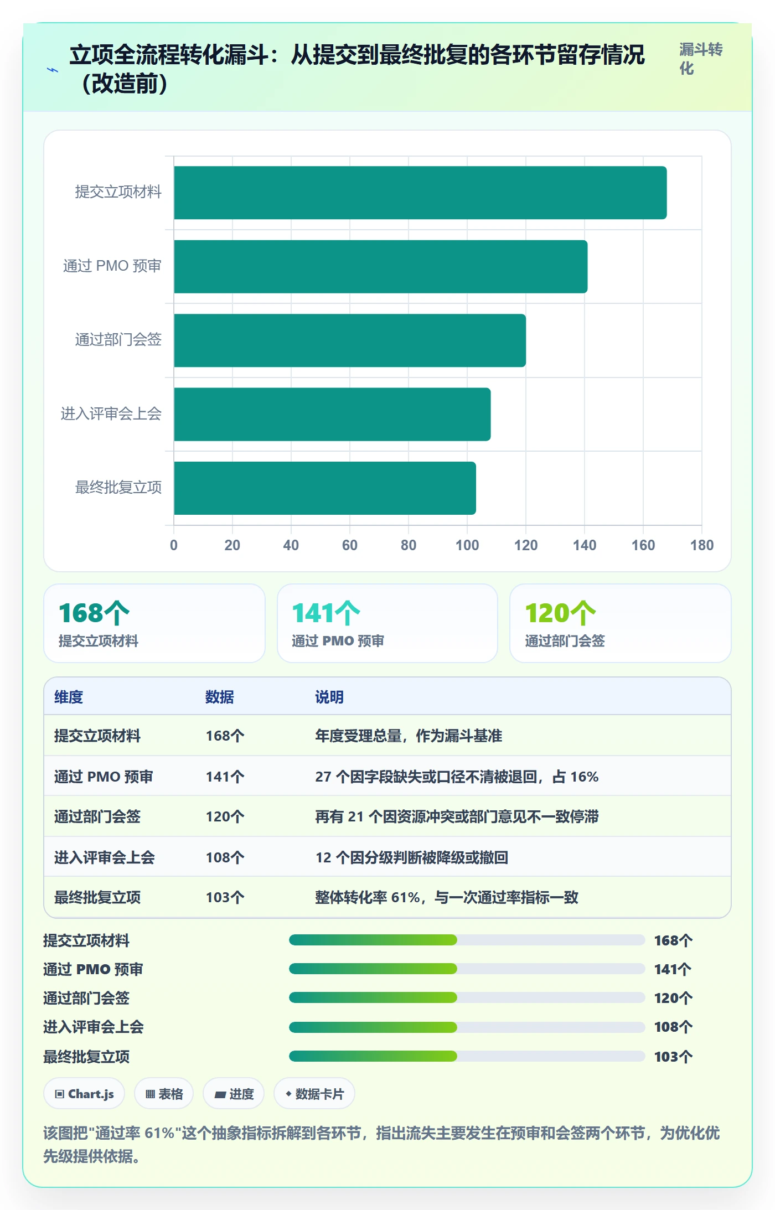The width and height of the screenshot is (775, 1210).
Task: Click the 120个 progress bar for 通过部门会签
Action: (467, 997)
